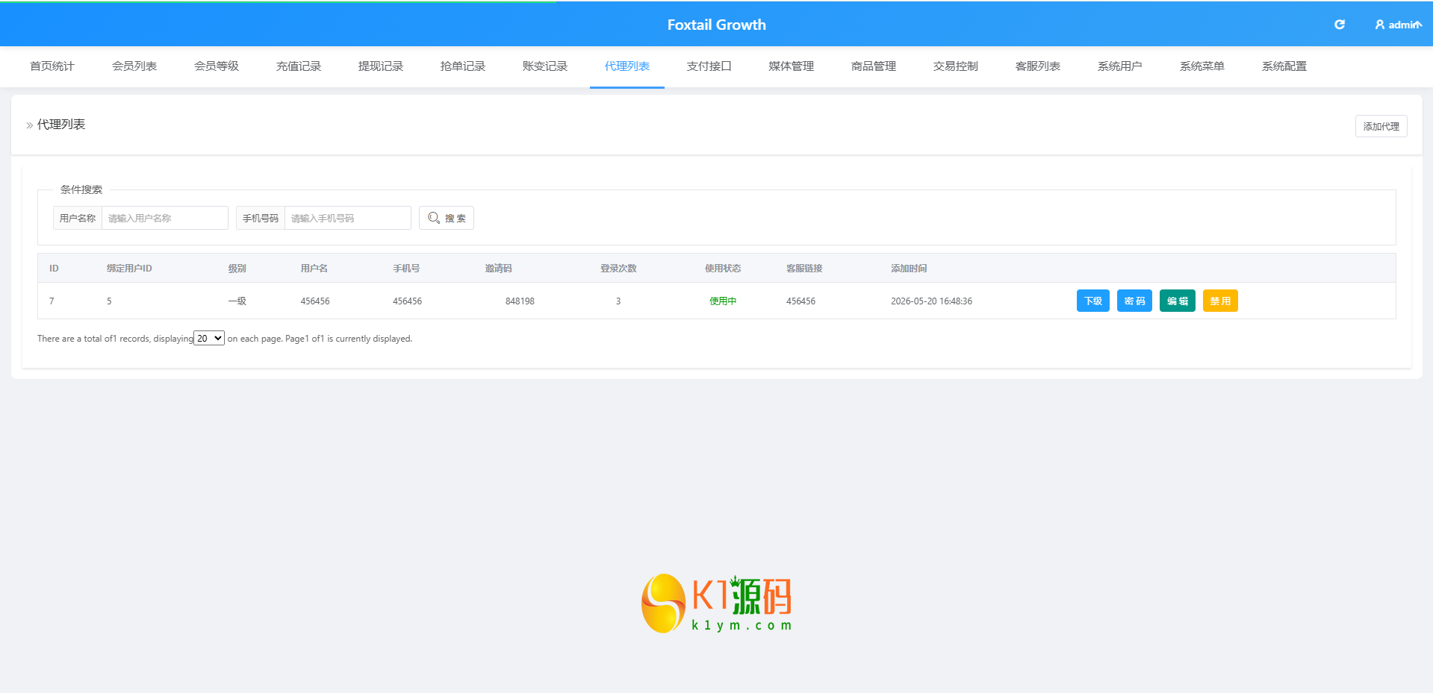Viewport: 1433px width, 693px height.
Task: Open the admin user menu
Action: (x=1398, y=25)
